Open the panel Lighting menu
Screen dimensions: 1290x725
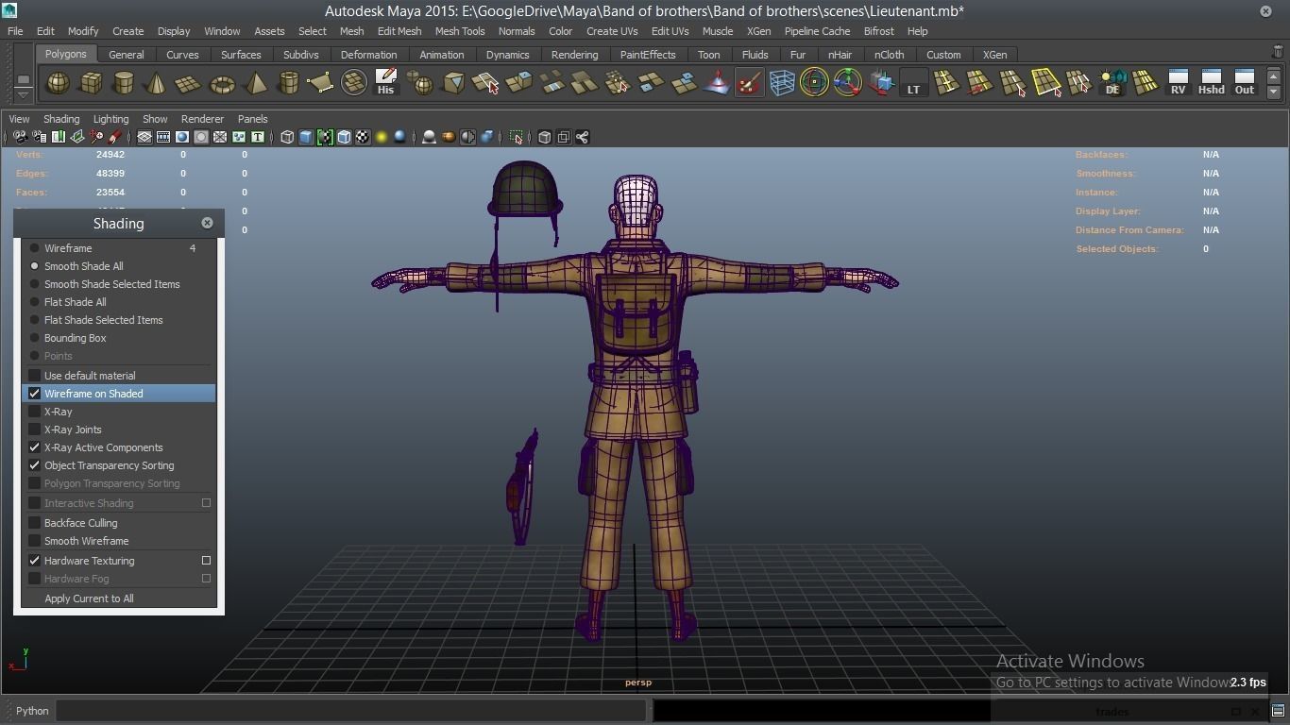pyautogui.click(x=110, y=119)
